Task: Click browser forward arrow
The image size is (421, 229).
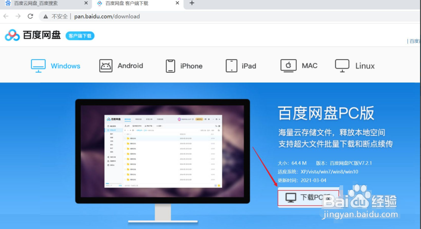Action: point(18,16)
